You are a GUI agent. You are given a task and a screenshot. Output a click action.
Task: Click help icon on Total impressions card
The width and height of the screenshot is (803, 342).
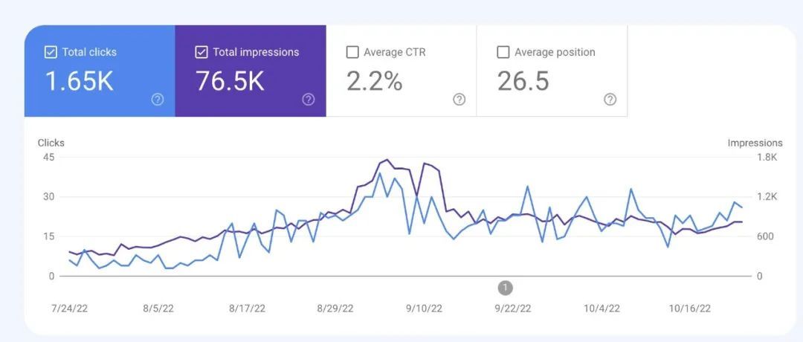[309, 100]
